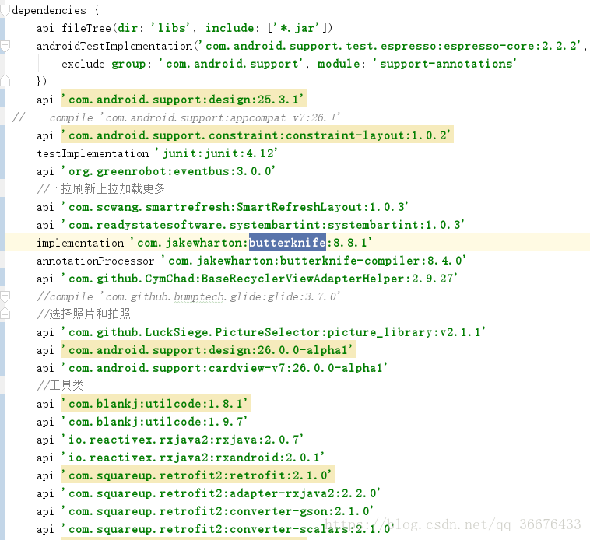Click the converter-scalars:2.1.0 dependency

point(228,529)
